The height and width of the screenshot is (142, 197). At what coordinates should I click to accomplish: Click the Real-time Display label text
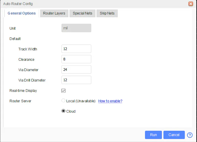point(23,91)
